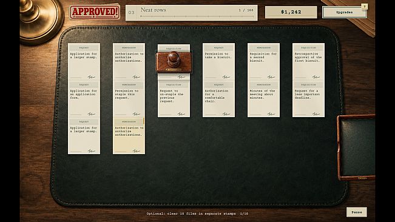Pause the game

(356, 212)
